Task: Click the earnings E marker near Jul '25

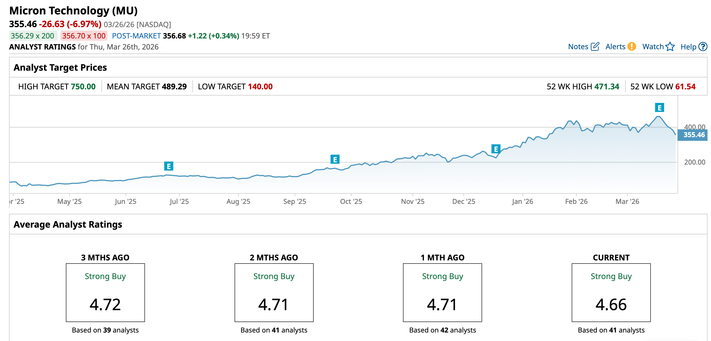Action: pos(169,166)
